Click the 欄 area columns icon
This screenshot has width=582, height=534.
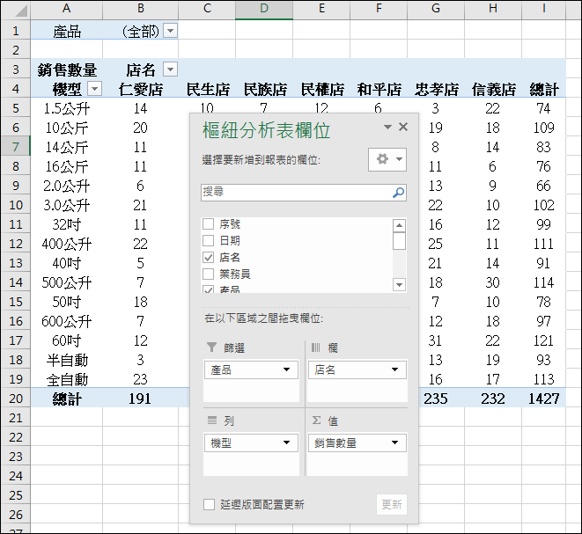[315, 347]
